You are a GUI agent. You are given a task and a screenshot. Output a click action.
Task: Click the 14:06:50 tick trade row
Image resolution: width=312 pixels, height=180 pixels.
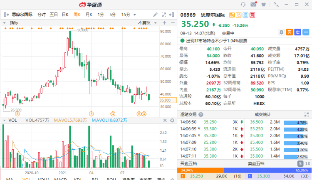point(211,122)
